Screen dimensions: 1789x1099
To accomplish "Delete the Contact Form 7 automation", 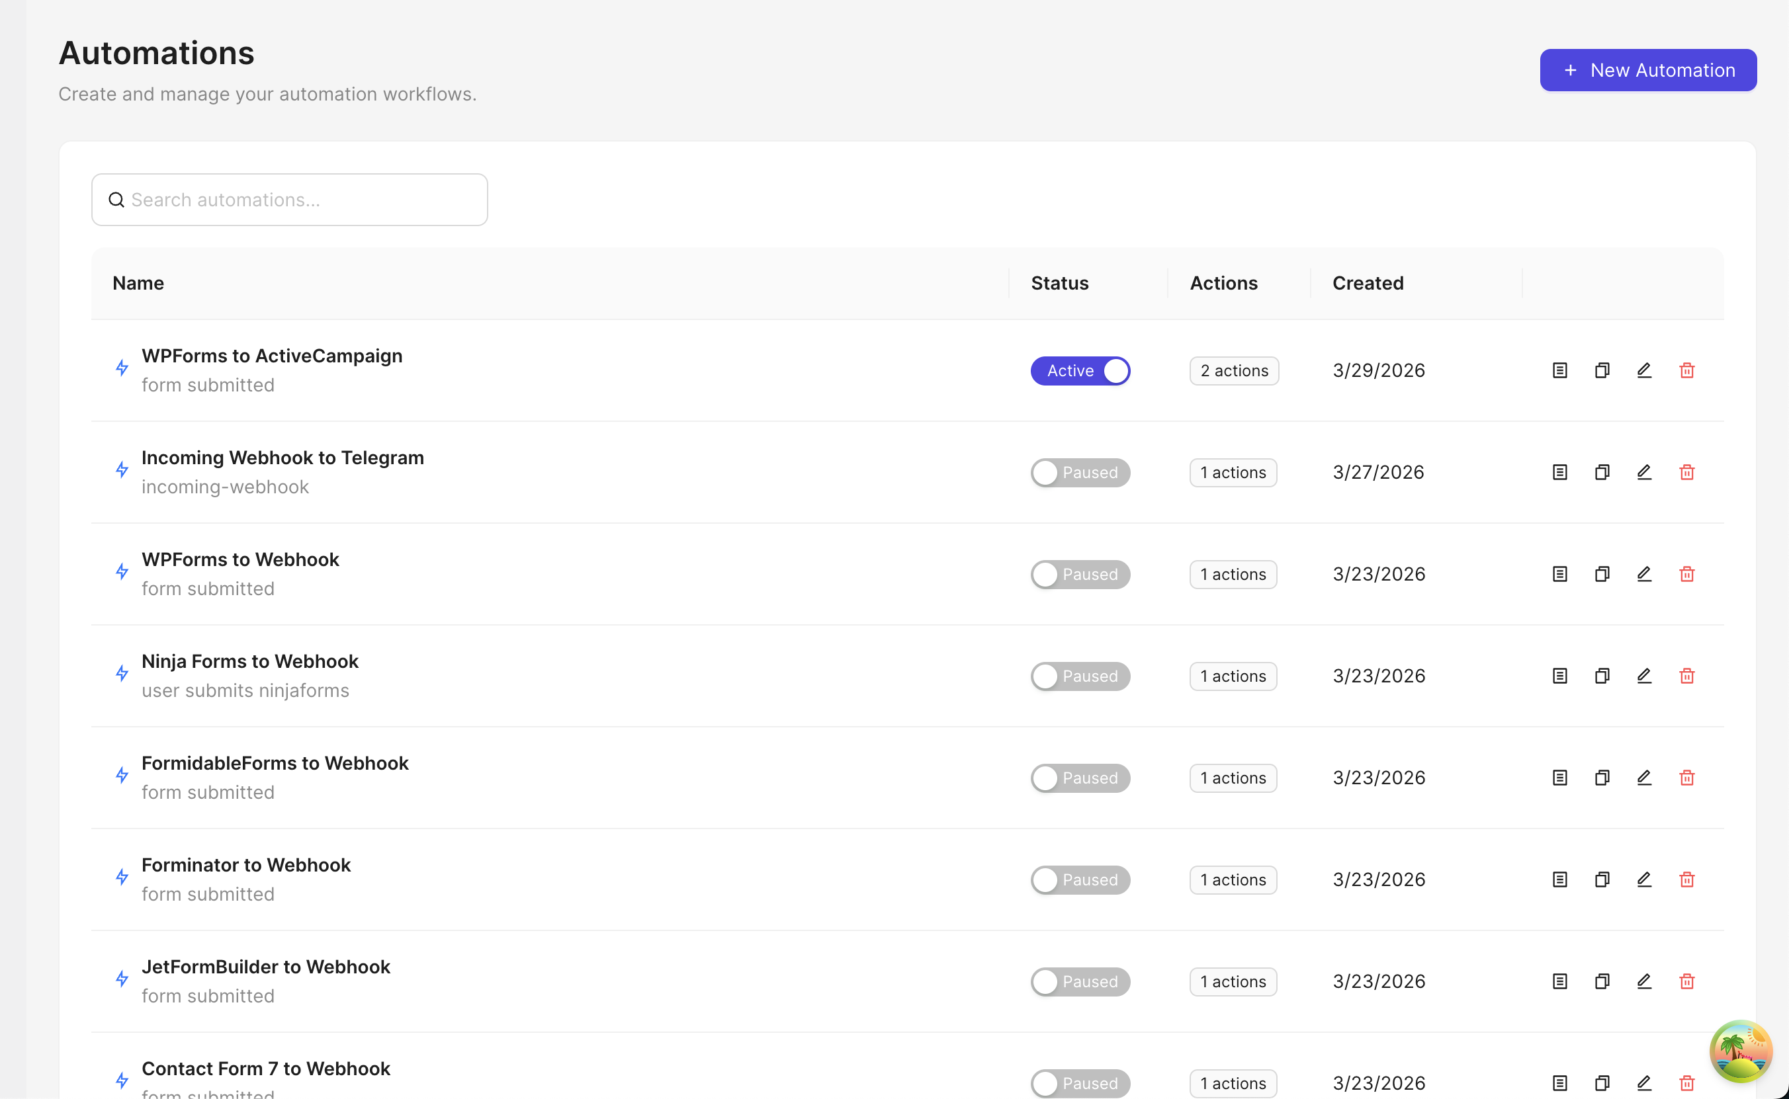I will point(1687,1083).
